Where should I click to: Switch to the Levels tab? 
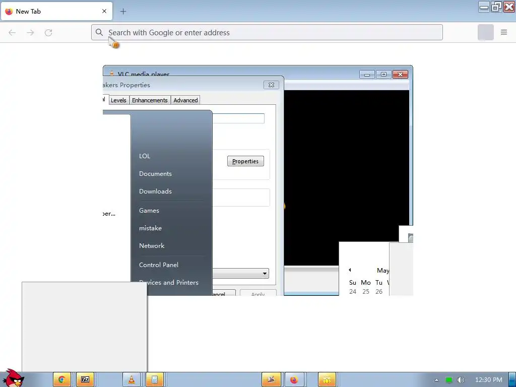[x=118, y=100]
